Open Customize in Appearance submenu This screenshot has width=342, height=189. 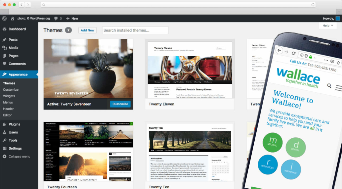[x=11, y=90]
